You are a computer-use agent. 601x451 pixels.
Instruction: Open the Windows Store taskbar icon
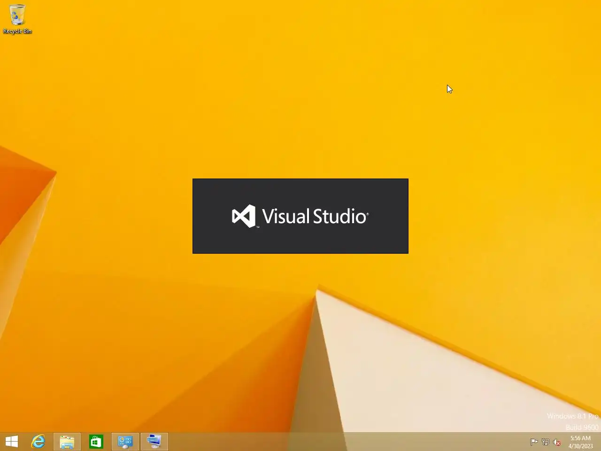pyautogui.click(x=96, y=442)
